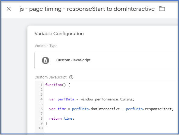Click the Variable Configuration heading

coord(59,34)
